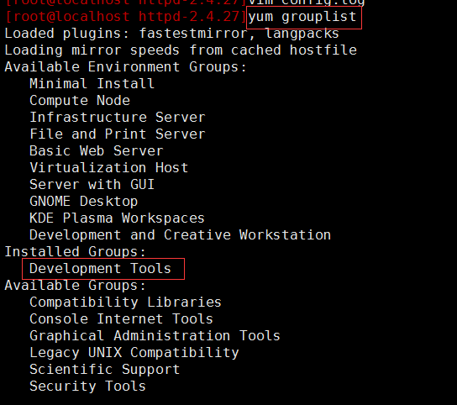Image resolution: width=457 pixels, height=405 pixels.
Task: Select 'Legacy UNIX Compatibility' text
Action: 134,353
